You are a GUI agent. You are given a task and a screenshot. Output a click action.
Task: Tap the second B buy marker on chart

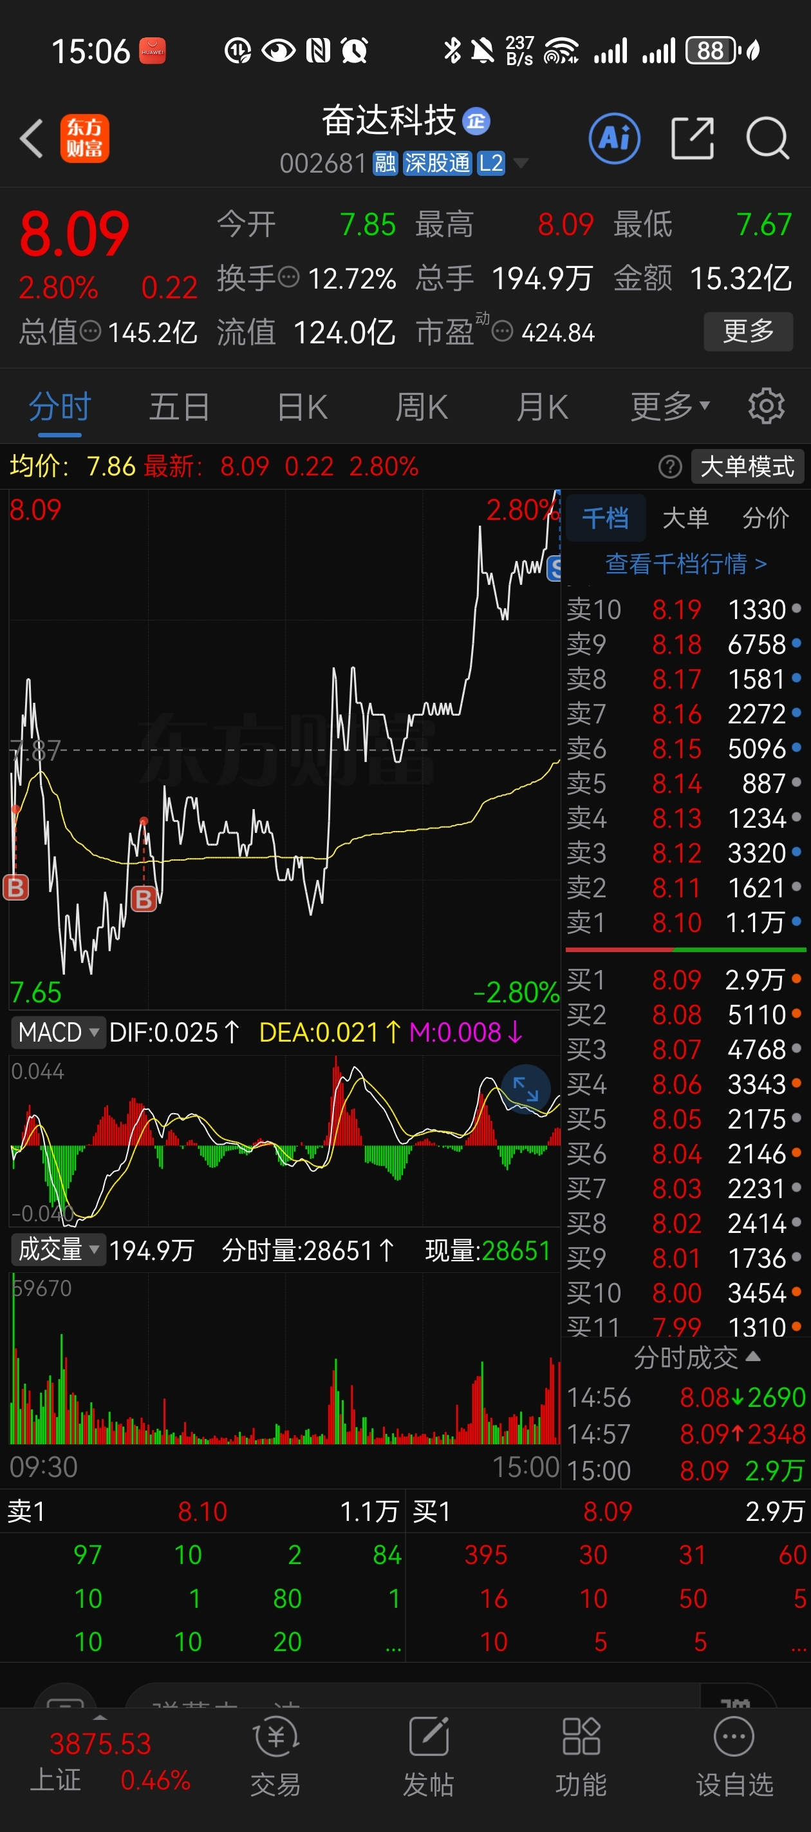tap(144, 899)
